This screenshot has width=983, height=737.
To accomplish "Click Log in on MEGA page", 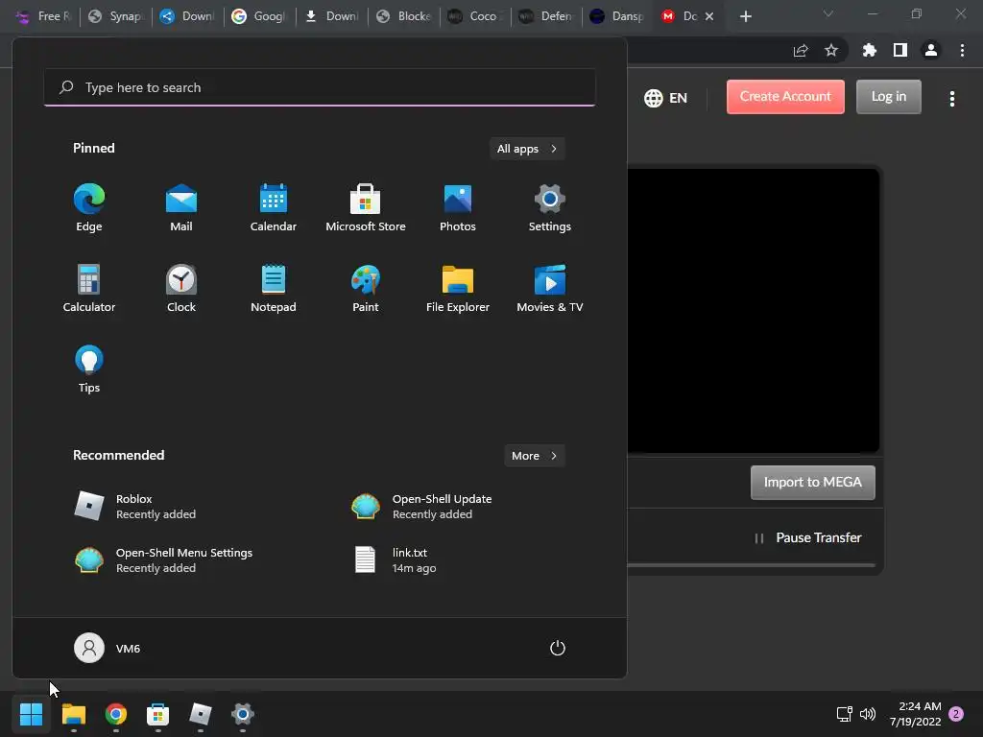I will click(x=888, y=97).
